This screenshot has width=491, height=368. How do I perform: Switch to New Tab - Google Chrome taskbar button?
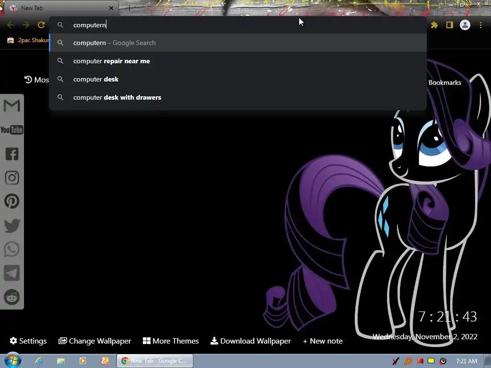click(155, 361)
